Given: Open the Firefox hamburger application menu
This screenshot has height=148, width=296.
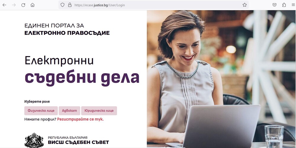Looking at the screenshot, I should [293, 5].
